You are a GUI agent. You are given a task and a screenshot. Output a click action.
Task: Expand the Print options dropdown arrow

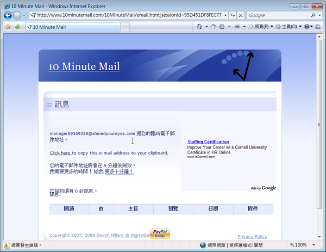pyautogui.click(x=244, y=27)
